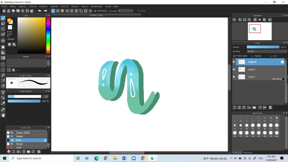Enable the Clipping checkbox
This screenshot has height=162, width=288.
(x=252, y=56)
